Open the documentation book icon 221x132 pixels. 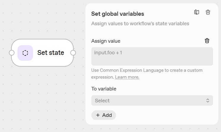point(196,12)
